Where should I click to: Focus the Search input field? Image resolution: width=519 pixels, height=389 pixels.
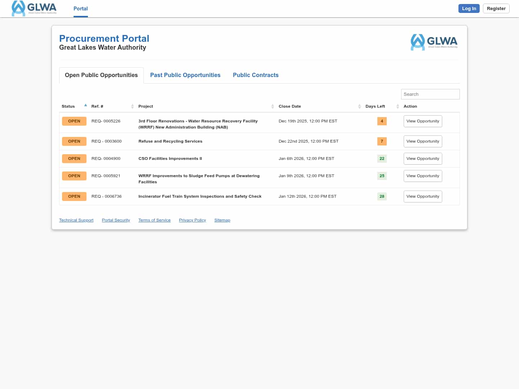pyautogui.click(x=430, y=94)
